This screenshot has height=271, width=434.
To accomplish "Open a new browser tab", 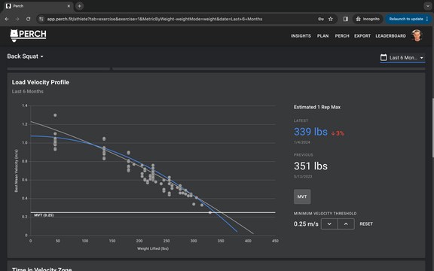I will point(79,6).
